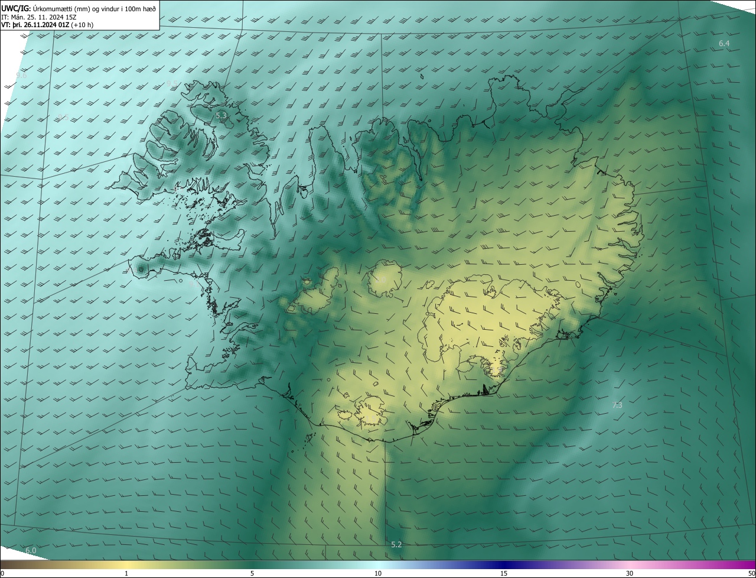Select the 5 tick on the colour scale
Screen dimensions: 756x578
pos(252,573)
